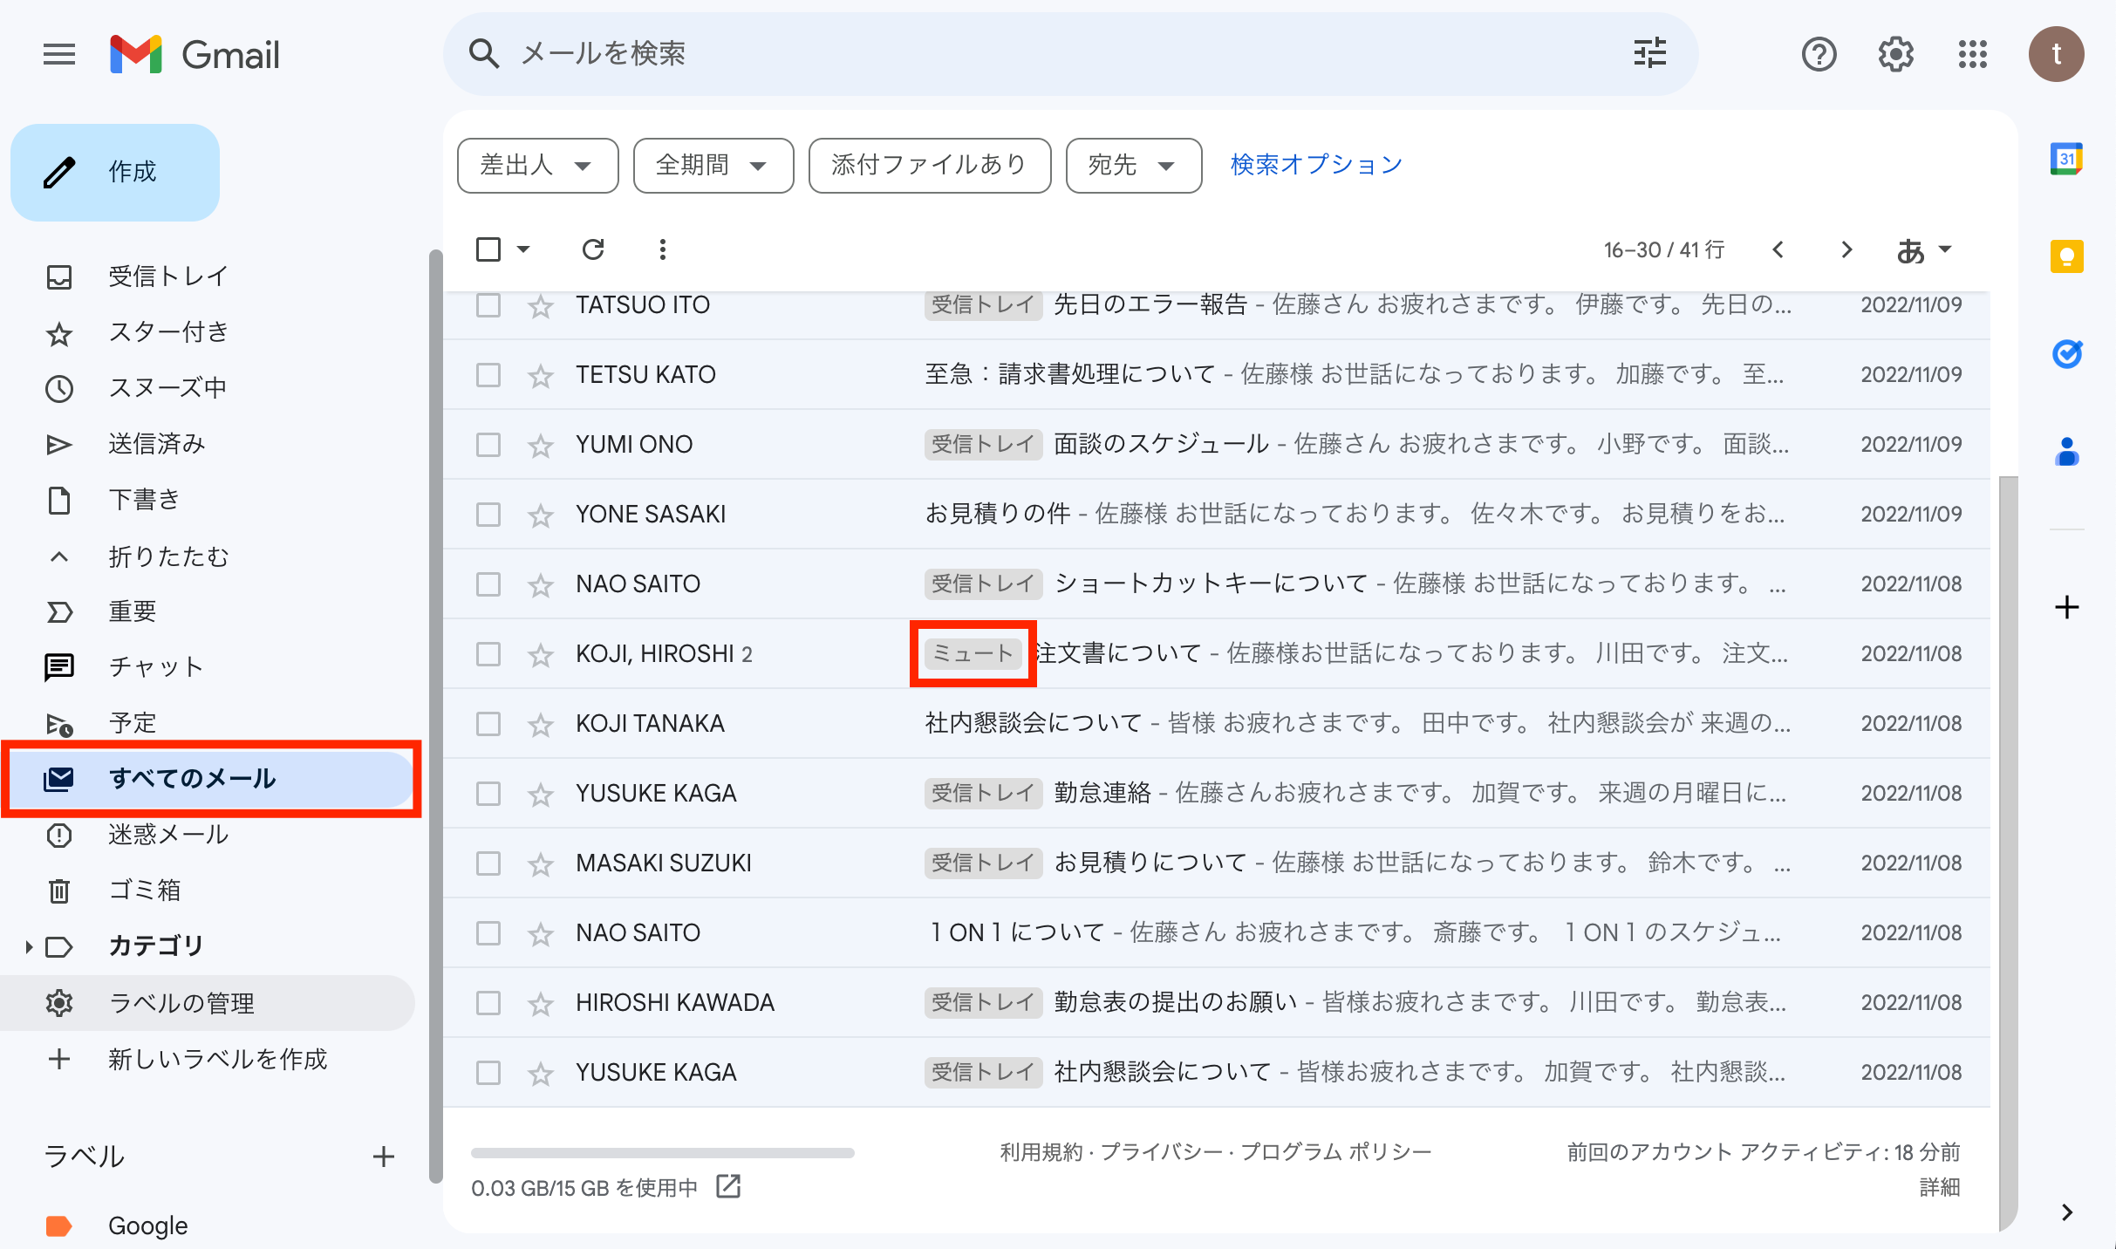The image size is (2116, 1249).
Task: Check the YONE SASAKI email checkbox
Action: (488, 515)
